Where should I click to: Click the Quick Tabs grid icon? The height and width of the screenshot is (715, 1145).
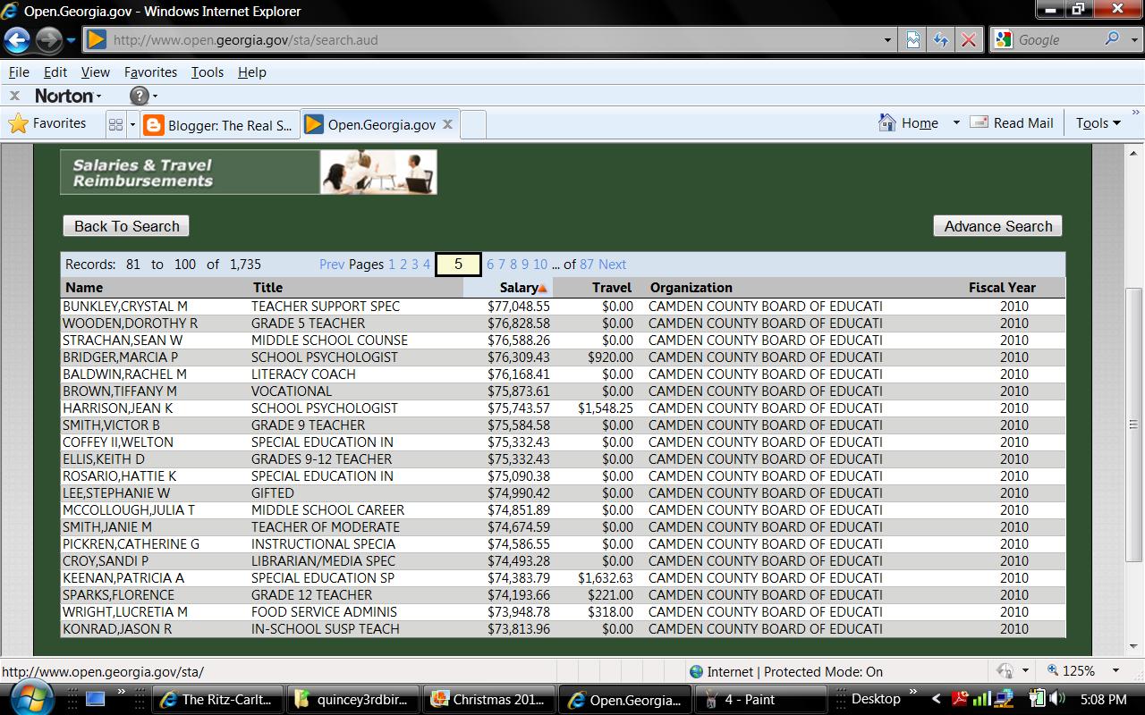[x=115, y=125]
